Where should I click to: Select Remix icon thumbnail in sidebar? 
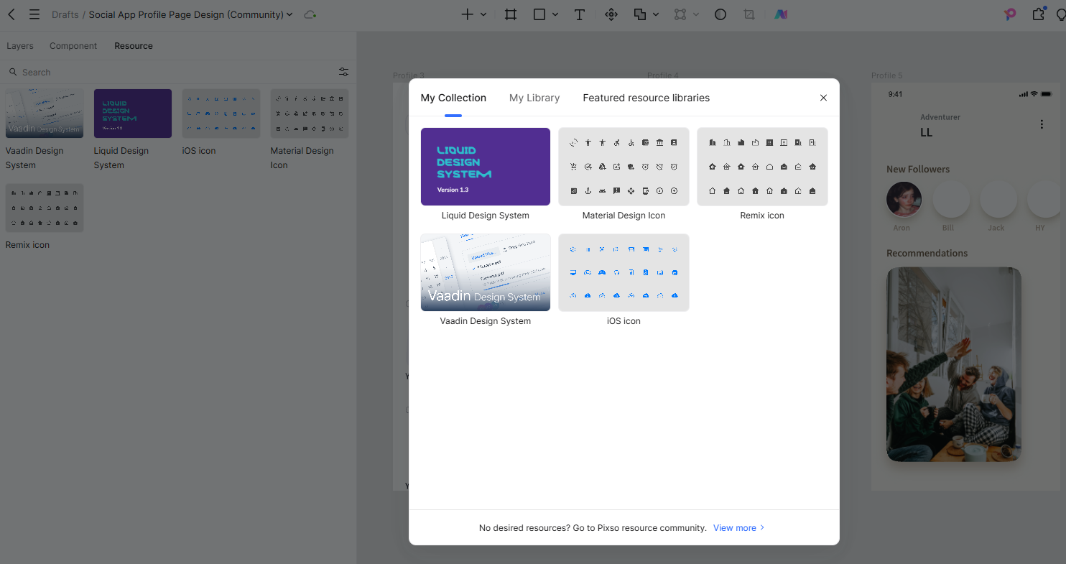click(45, 208)
